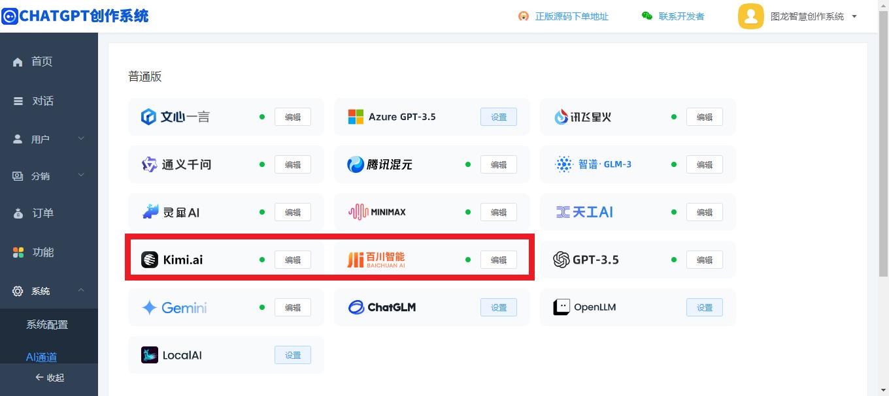Click the green status dot for MINIMAX
889x396 pixels.
pos(468,212)
